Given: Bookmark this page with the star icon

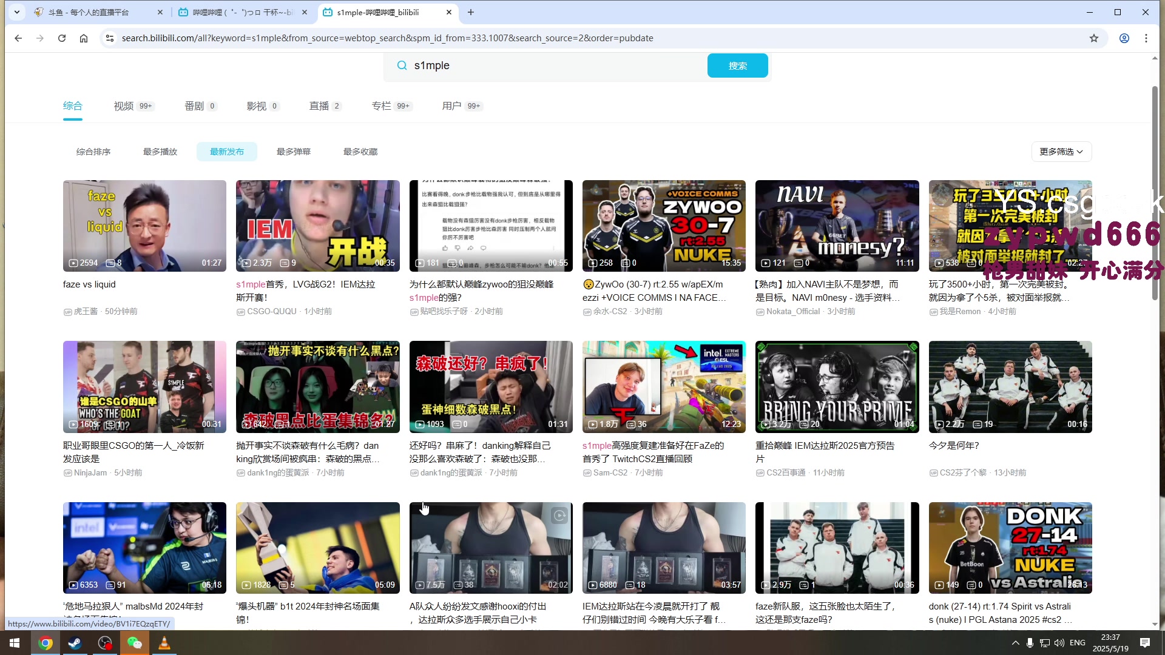Looking at the screenshot, I should [x=1094, y=38].
